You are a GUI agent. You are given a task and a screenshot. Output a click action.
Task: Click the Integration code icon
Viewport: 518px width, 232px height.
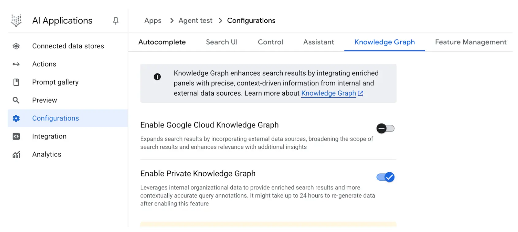coord(16,137)
